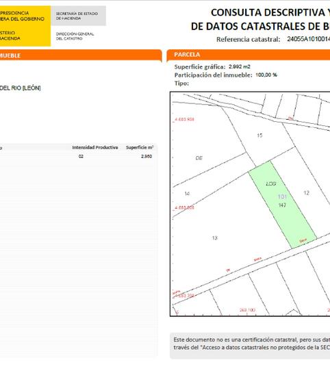This screenshot has width=330, height=371.
Task: Click the LOS label inside green parcel
Action: (x=271, y=183)
